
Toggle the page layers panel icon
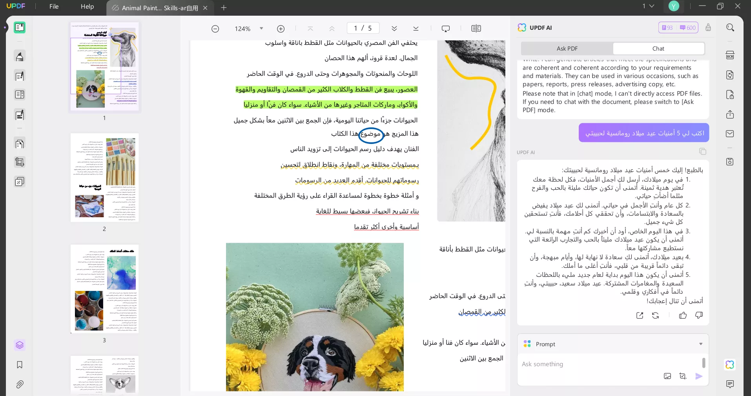(20, 345)
